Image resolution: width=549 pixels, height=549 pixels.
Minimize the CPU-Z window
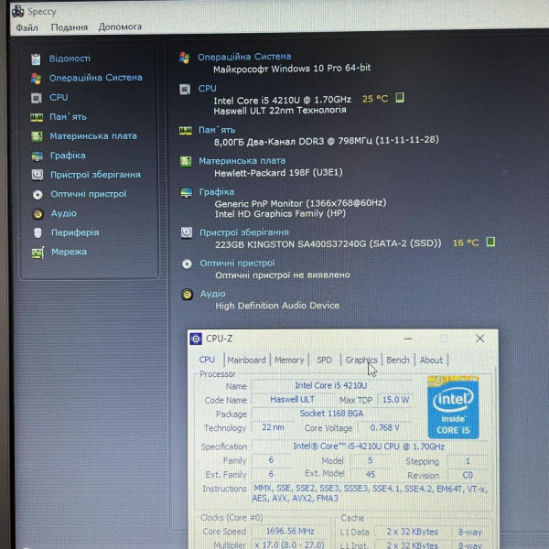point(408,339)
